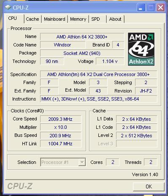The height and width of the screenshot is (196, 168).
Task: Click the 1.104 v voltage value
Action: (x=110, y=61)
